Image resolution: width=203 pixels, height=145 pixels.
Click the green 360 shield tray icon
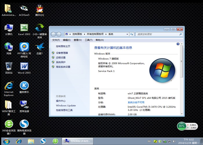[160, 141]
